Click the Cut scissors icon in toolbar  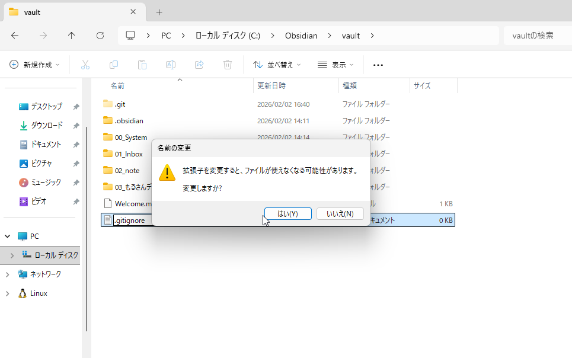pyautogui.click(x=85, y=65)
